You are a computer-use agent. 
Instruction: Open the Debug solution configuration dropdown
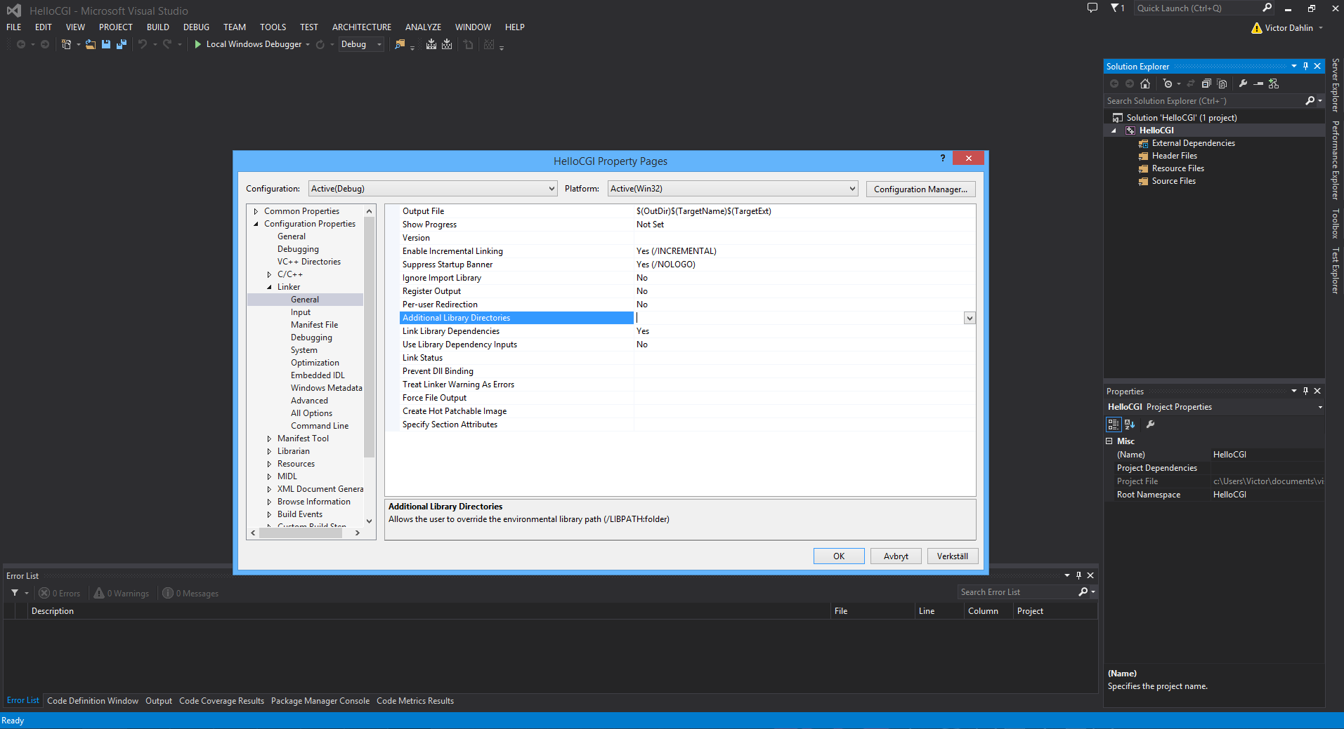[x=361, y=44]
